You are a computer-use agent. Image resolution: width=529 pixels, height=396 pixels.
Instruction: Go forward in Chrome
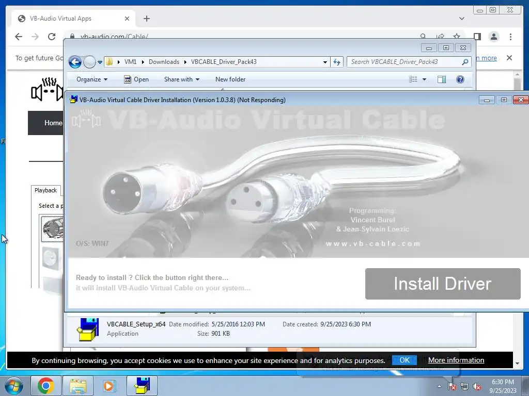35,37
